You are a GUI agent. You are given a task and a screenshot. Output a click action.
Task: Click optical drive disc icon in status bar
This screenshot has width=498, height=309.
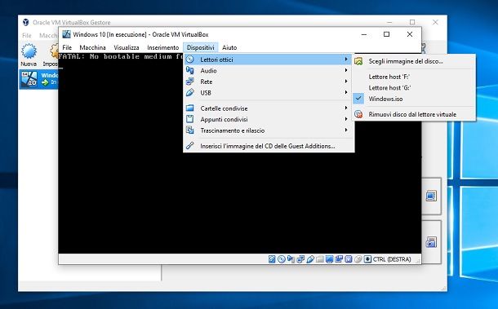pos(282,259)
